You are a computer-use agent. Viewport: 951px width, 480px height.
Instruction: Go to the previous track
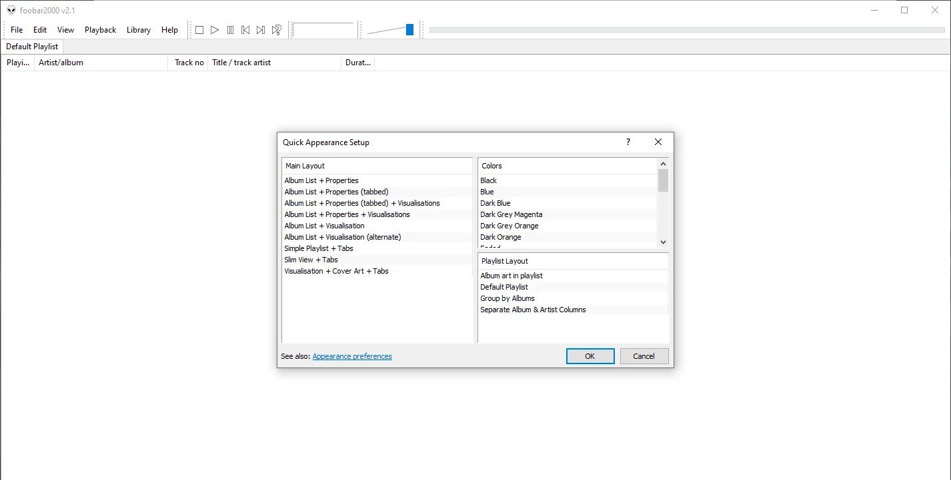(x=245, y=30)
